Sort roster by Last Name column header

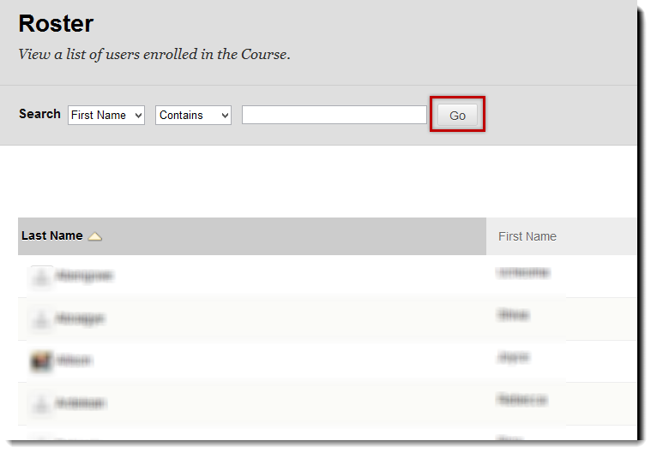[x=52, y=235]
